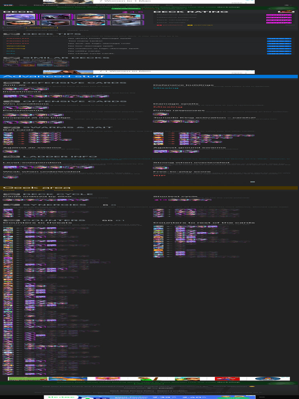Open the Bot navigation item
This screenshot has width=299, height=399.
(x=169, y=5)
